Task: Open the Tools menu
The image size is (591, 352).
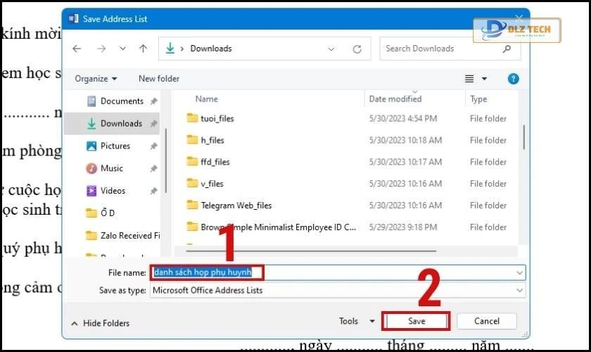Action: 357,321
